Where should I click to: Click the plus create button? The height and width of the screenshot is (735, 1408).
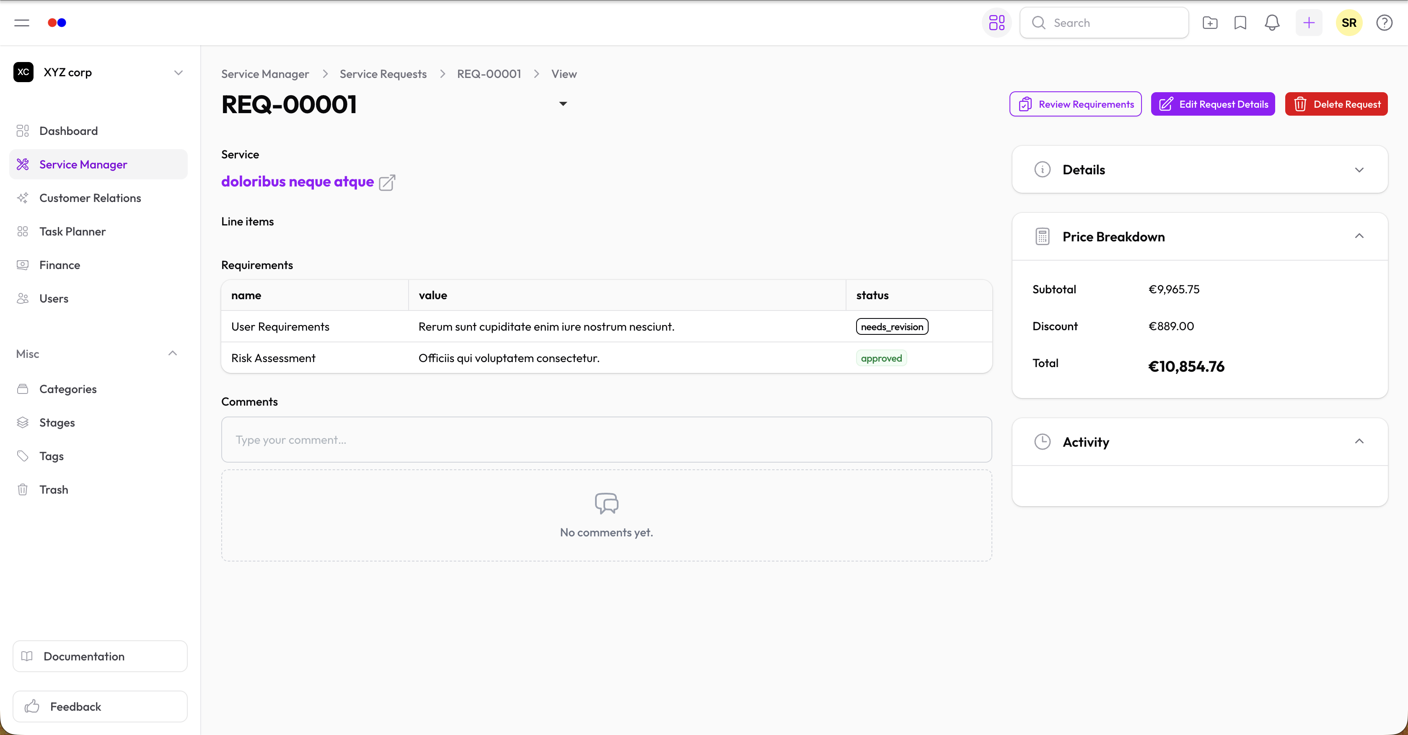pyautogui.click(x=1309, y=23)
